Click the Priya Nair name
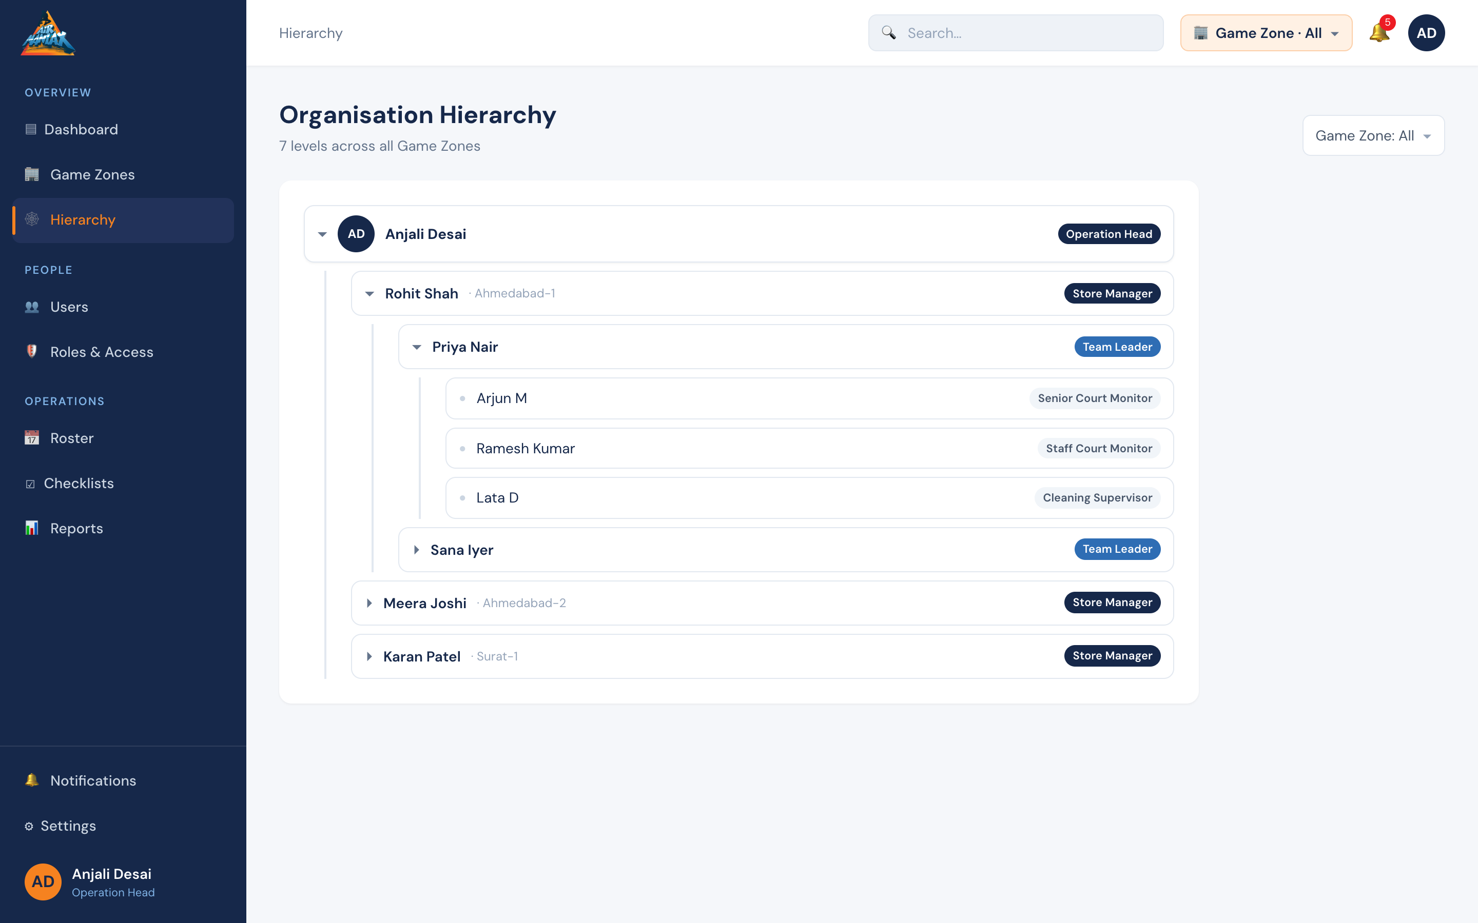 pos(465,347)
